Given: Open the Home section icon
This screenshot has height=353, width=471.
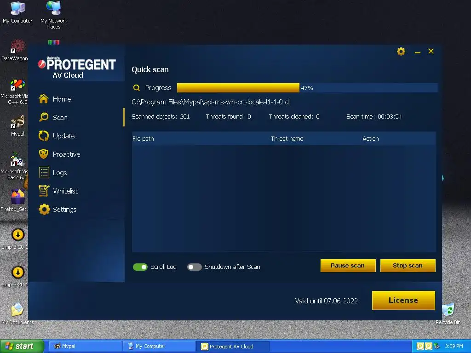Looking at the screenshot, I should click(44, 99).
